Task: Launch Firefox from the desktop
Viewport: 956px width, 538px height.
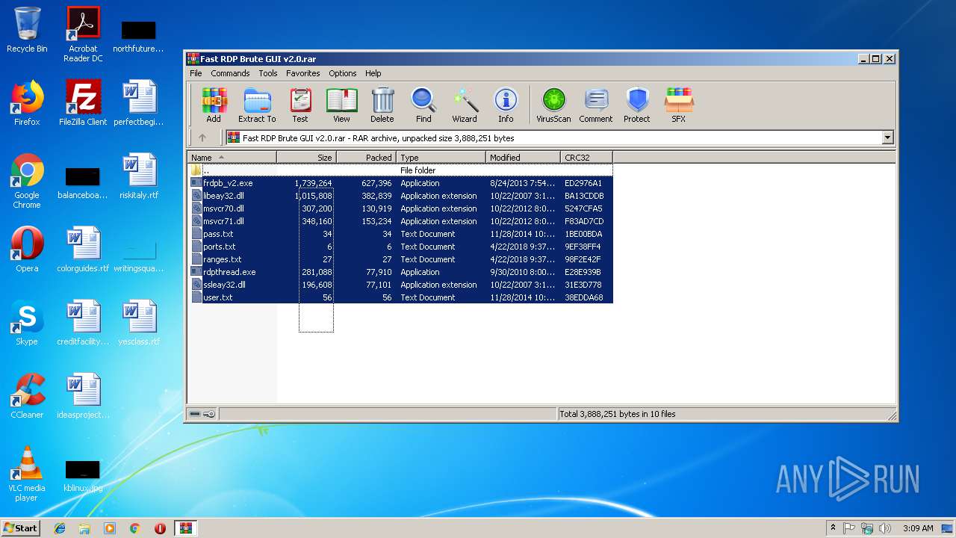Action: click(x=27, y=103)
